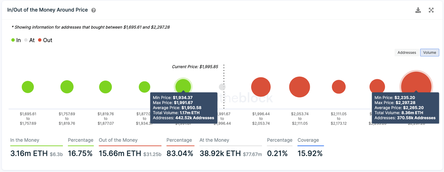Image resolution: width=444 pixels, height=172 pixels.
Task: Click the small red bubble for $2,111.05 range
Action: point(338,86)
